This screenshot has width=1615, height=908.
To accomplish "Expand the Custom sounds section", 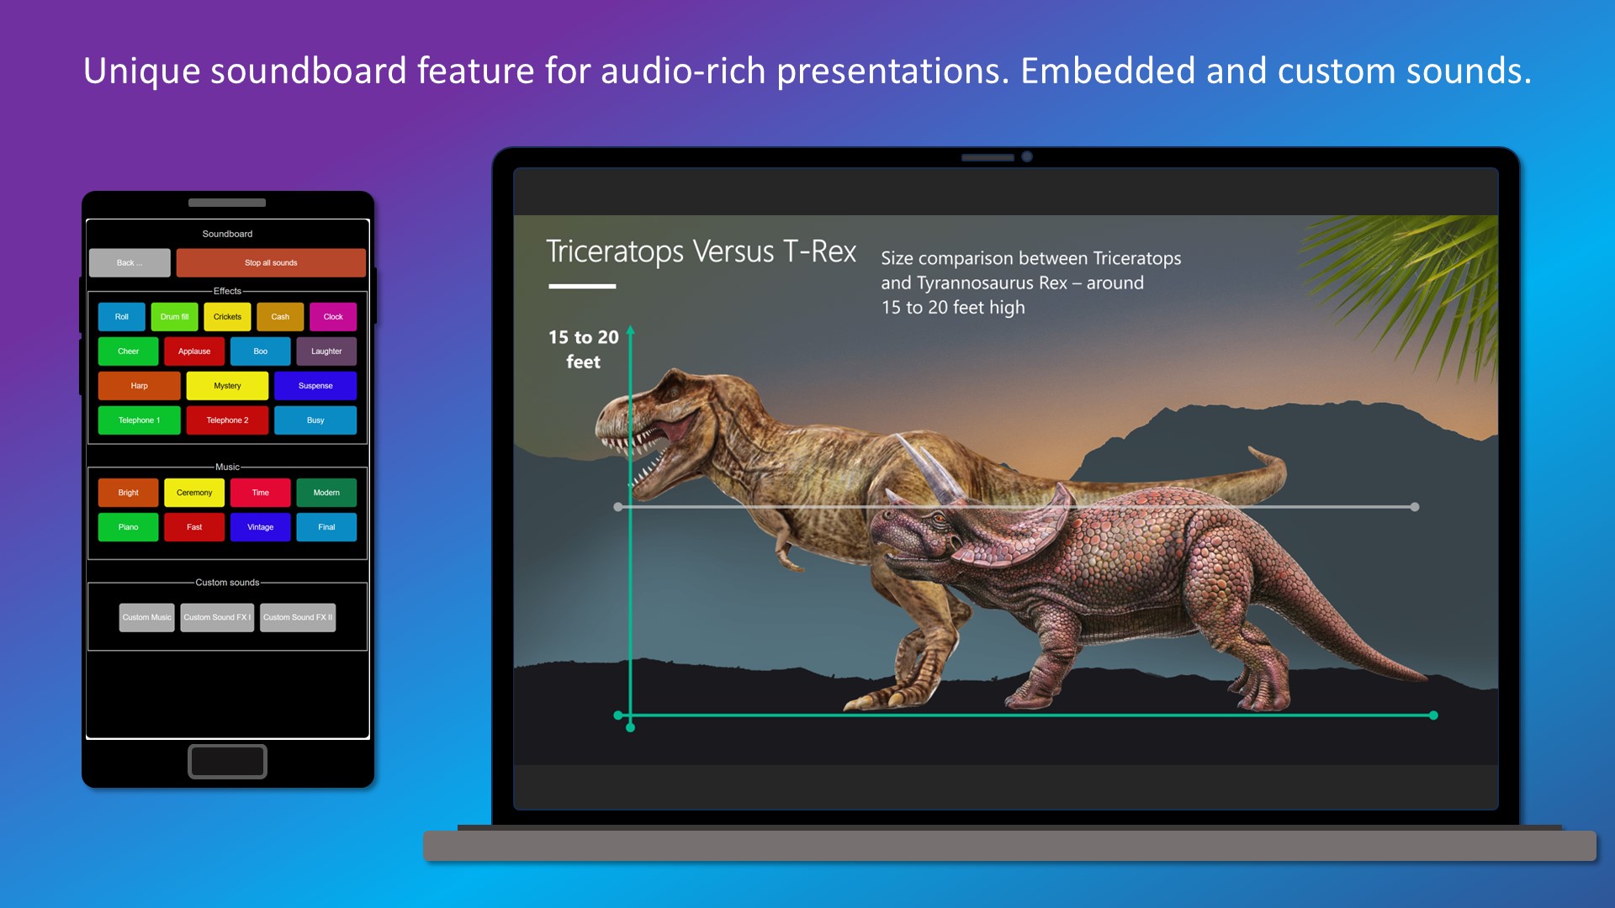I will point(227,582).
